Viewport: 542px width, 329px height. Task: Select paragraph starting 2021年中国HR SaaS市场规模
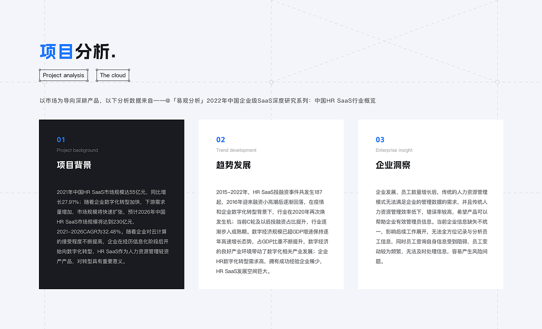coord(113,227)
